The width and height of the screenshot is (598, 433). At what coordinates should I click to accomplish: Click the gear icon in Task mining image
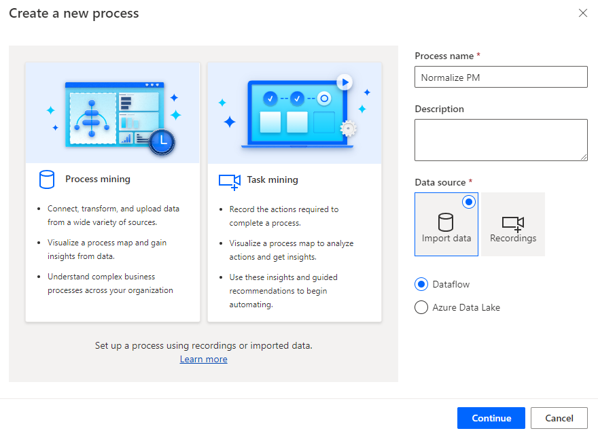point(349,126)
